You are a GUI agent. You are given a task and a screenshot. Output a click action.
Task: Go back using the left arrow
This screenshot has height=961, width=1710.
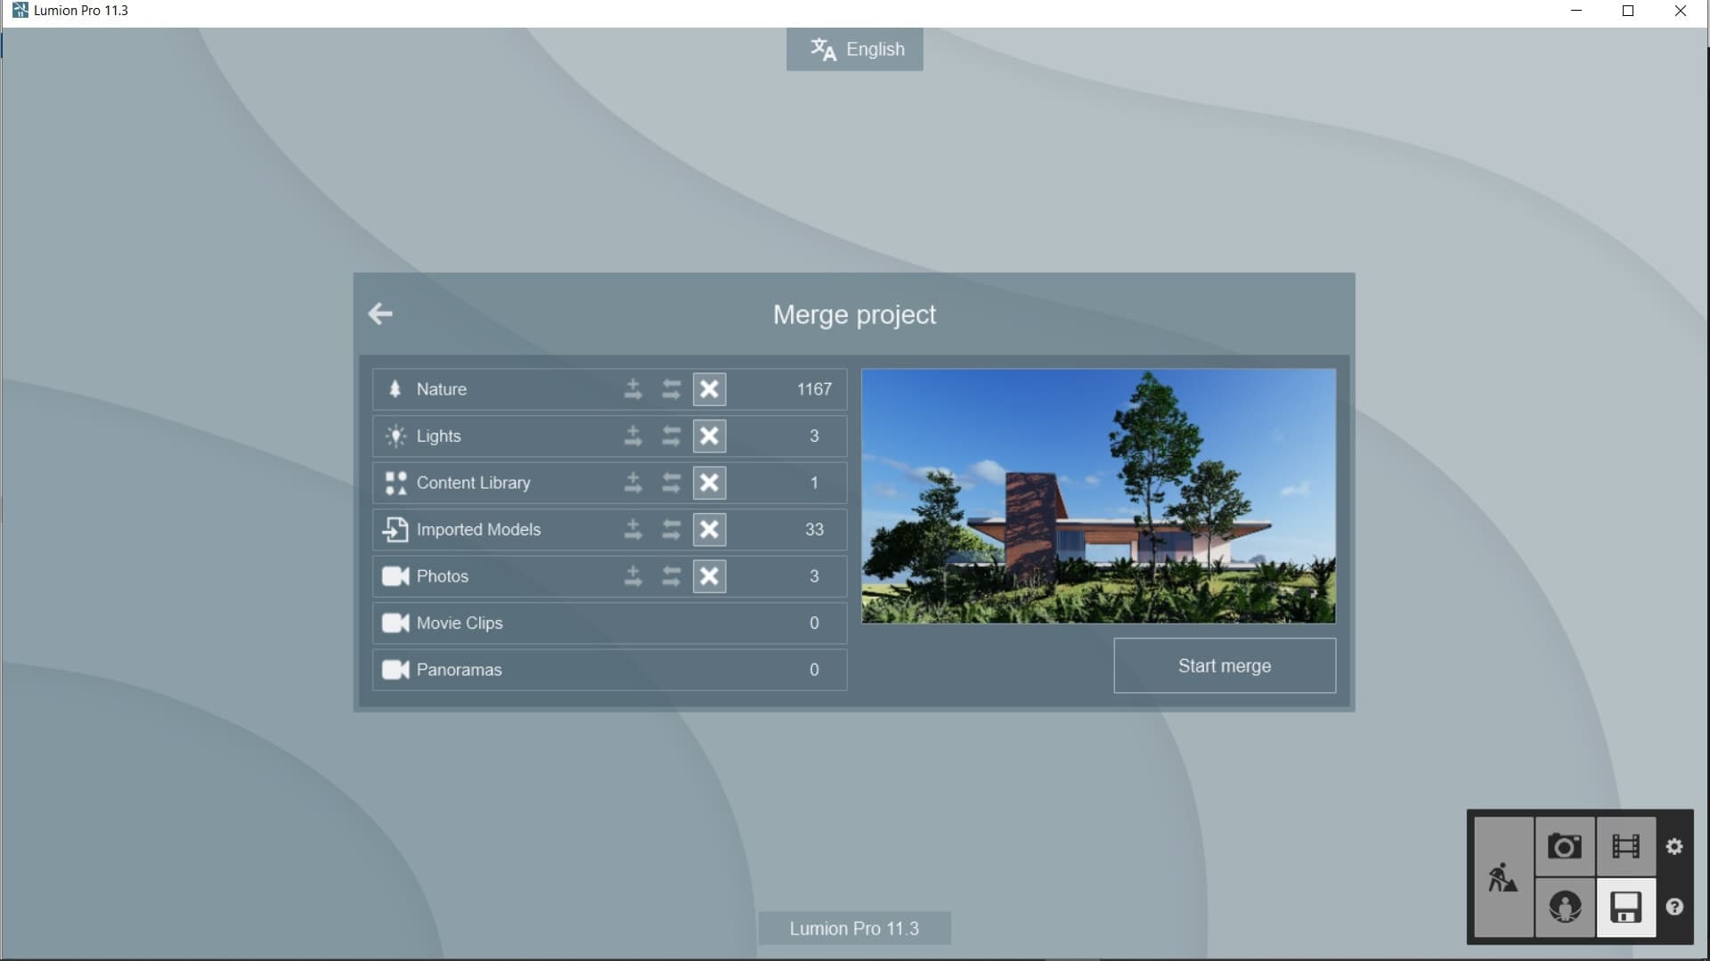click(x=380, y=314)
